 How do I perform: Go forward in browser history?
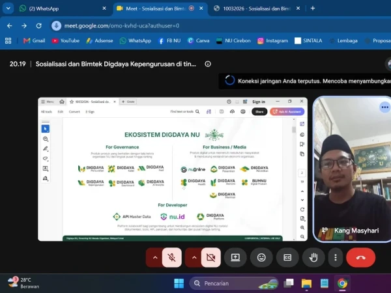24,25
